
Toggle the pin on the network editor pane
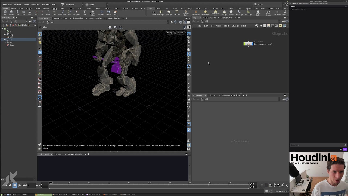coord(283,21)
